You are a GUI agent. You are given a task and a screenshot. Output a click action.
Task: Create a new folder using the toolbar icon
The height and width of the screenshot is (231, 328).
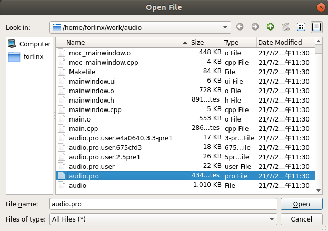(286, 27)
